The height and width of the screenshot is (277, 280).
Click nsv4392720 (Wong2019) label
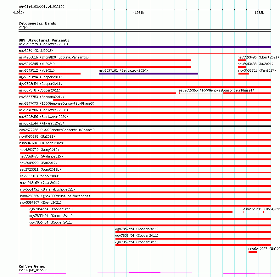pyautogui.click(x=39, y=150)
